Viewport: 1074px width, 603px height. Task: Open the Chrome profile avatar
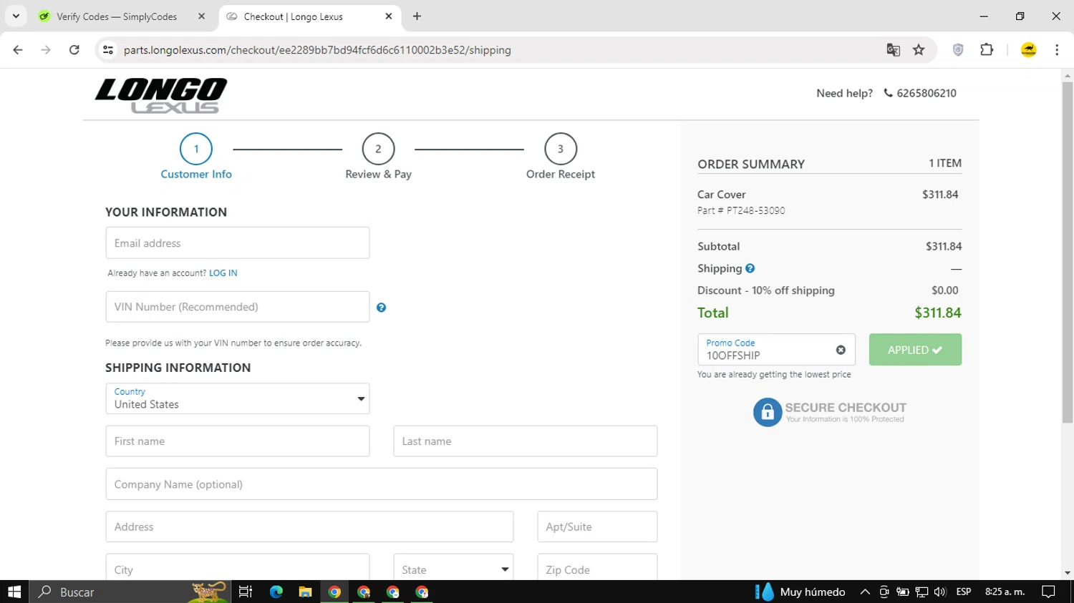point(1028,50)
